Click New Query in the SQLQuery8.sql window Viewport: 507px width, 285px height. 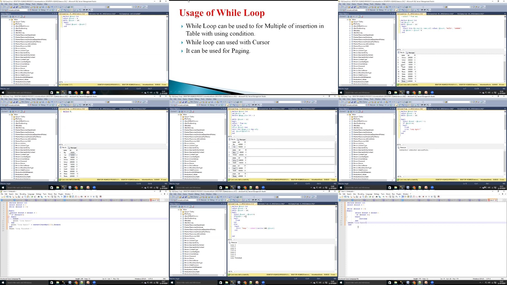click(25, 7)
